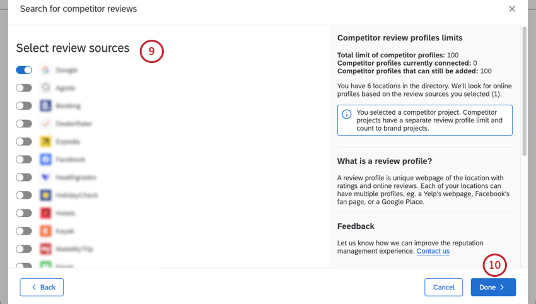Click the Google source icon

tap(45, 70)
